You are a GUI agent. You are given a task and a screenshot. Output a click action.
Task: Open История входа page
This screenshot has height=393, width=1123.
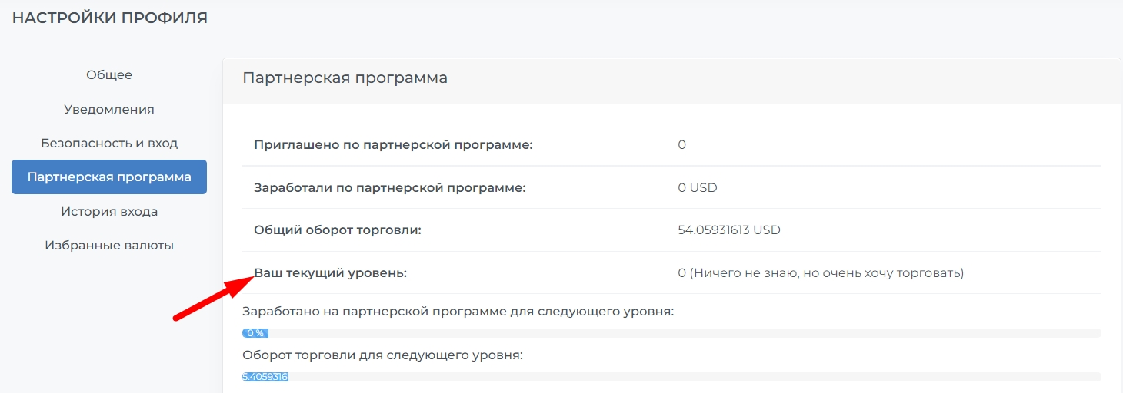click(x=109, y=211)
